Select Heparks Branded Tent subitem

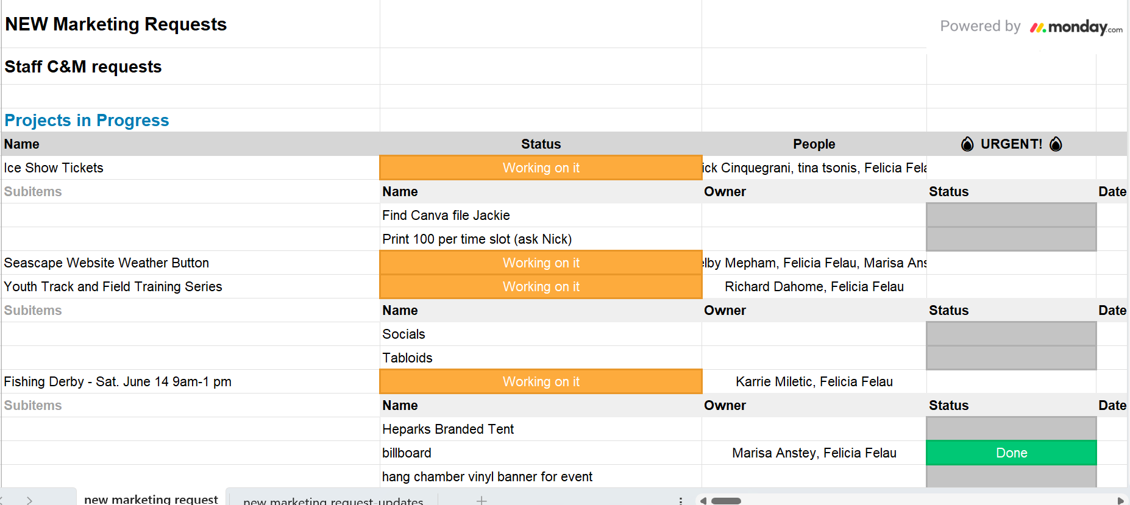pos(541,429)
